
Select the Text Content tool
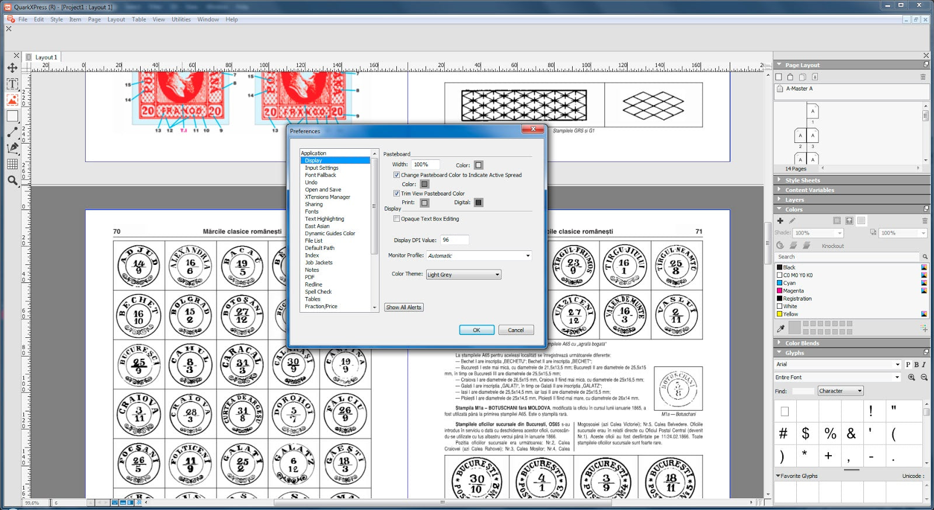[x=12, y=84]
